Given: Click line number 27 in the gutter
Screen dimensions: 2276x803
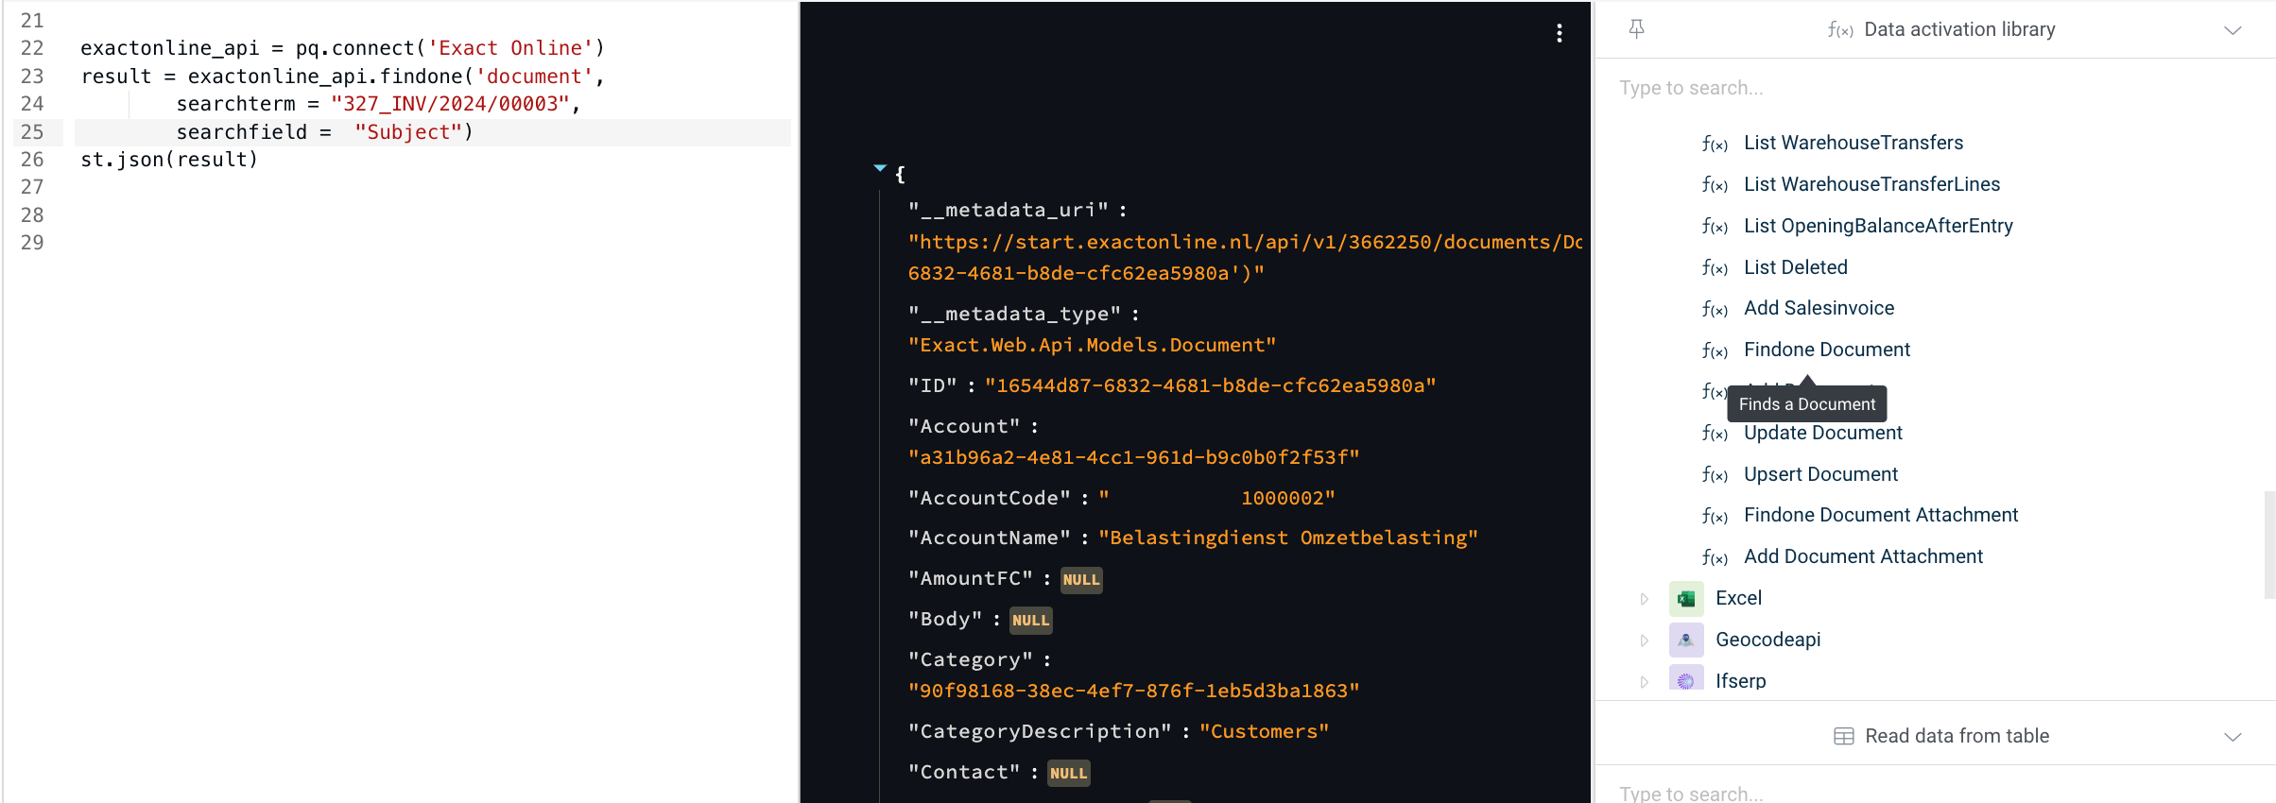Looking at the screenshot, I should 32,187.
